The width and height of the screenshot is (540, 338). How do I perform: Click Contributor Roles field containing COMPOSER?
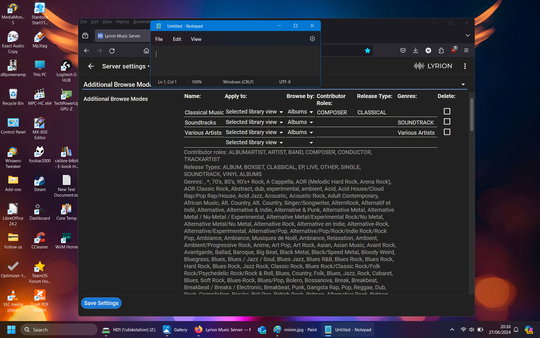(x=336, y=112)
